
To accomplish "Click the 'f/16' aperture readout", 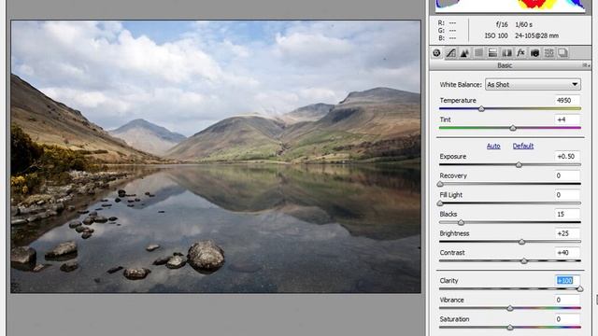I will [502, 25].
